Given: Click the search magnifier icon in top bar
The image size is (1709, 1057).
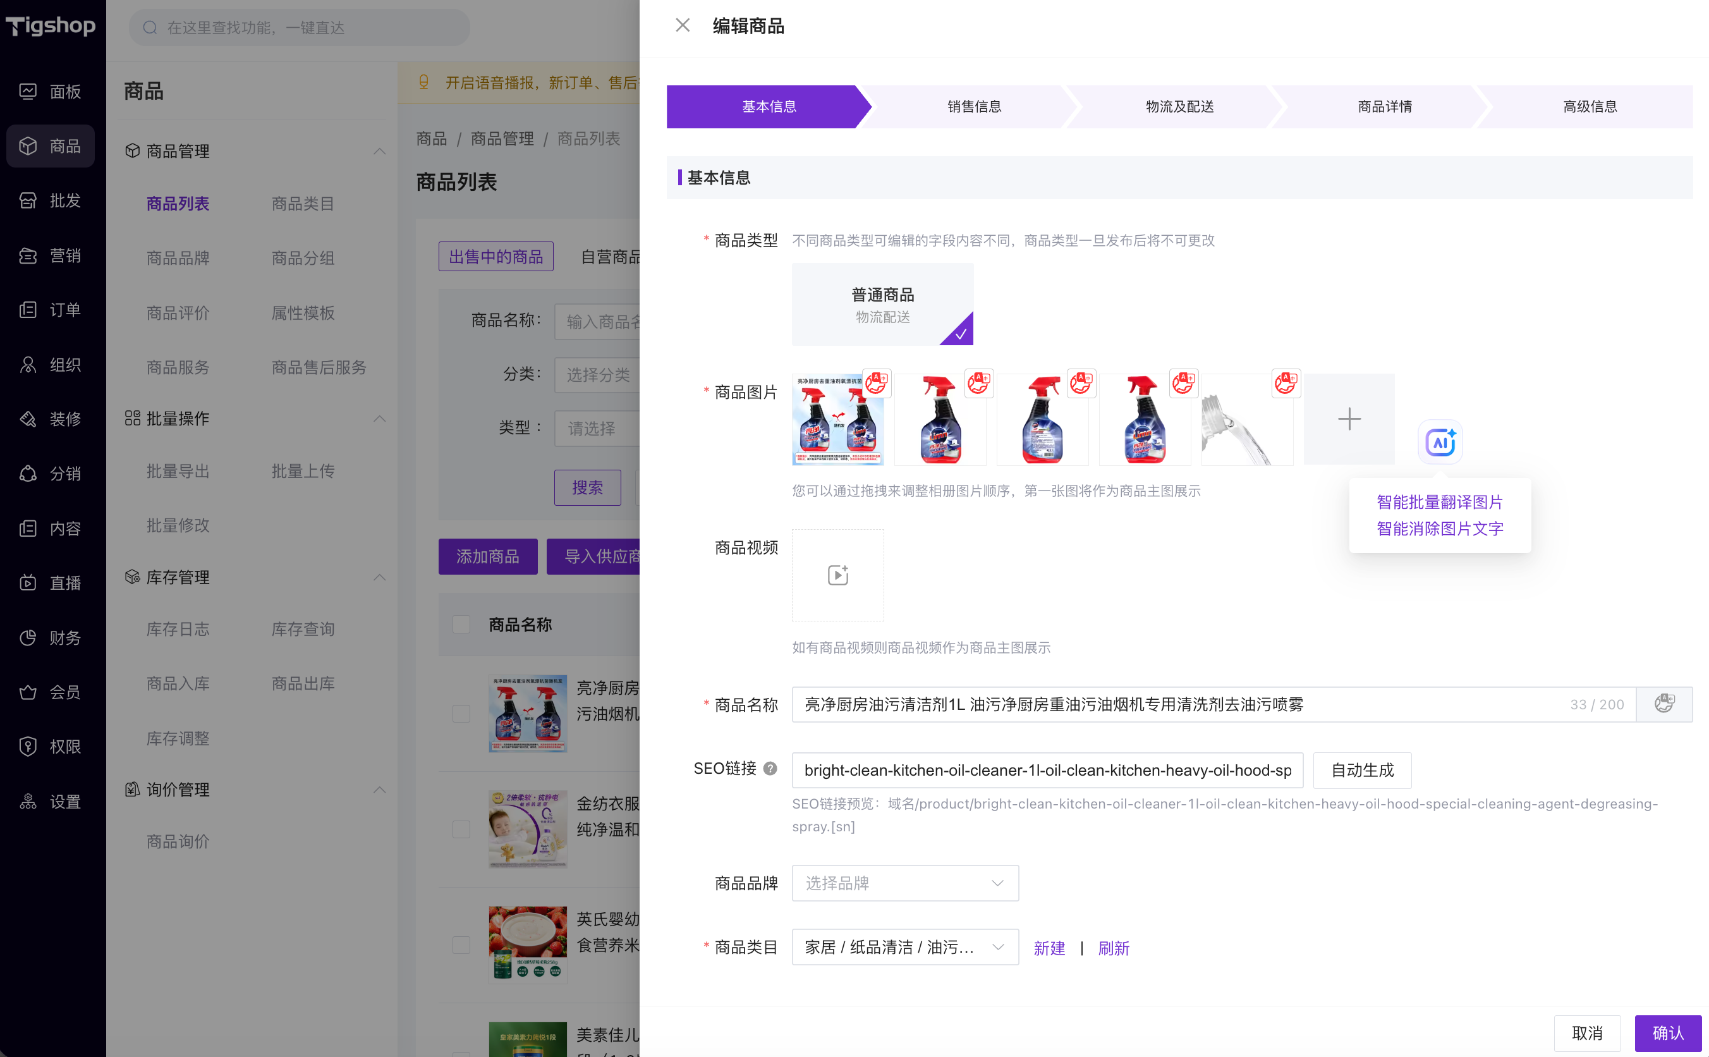Looking at the screenshot, I should 150,27.
